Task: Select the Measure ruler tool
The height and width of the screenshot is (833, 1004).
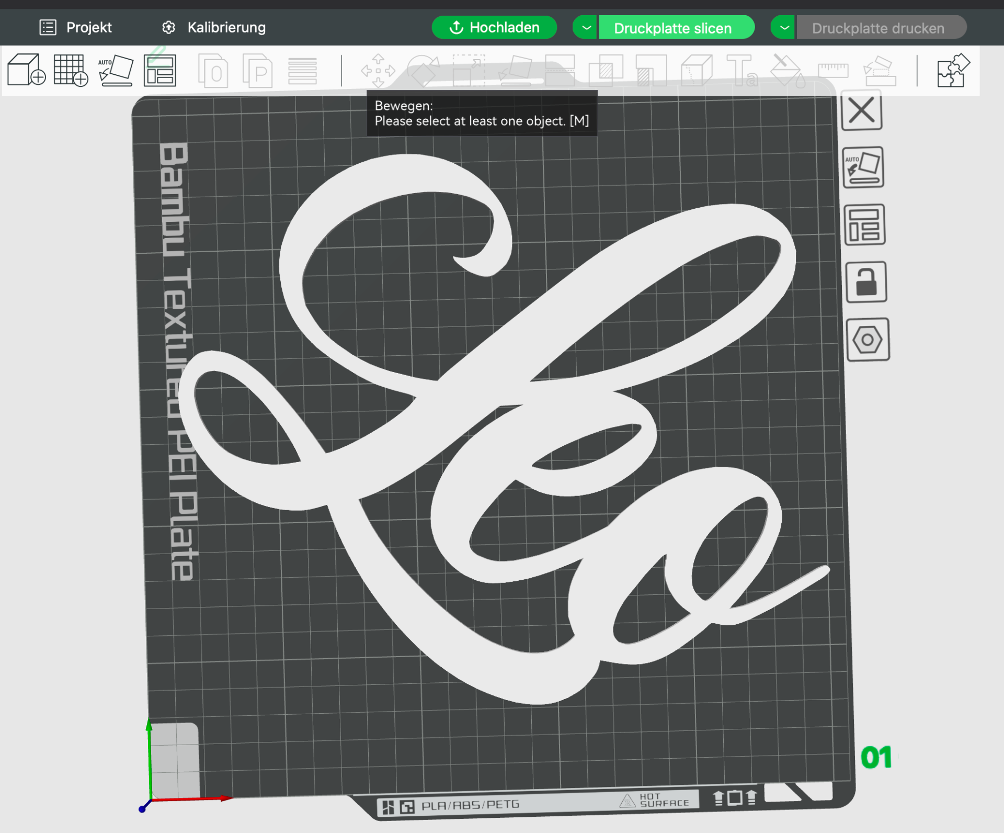Action: pyautogui.click(x=833, y=70)
